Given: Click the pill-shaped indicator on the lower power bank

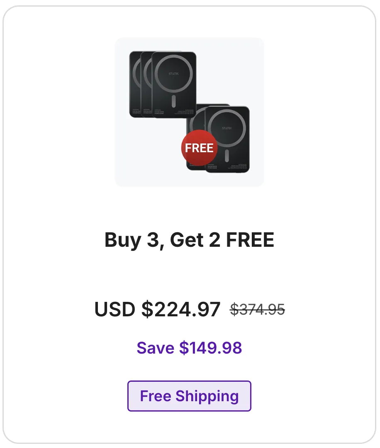Looking at the screenshot, I should [x=227, y=156].
